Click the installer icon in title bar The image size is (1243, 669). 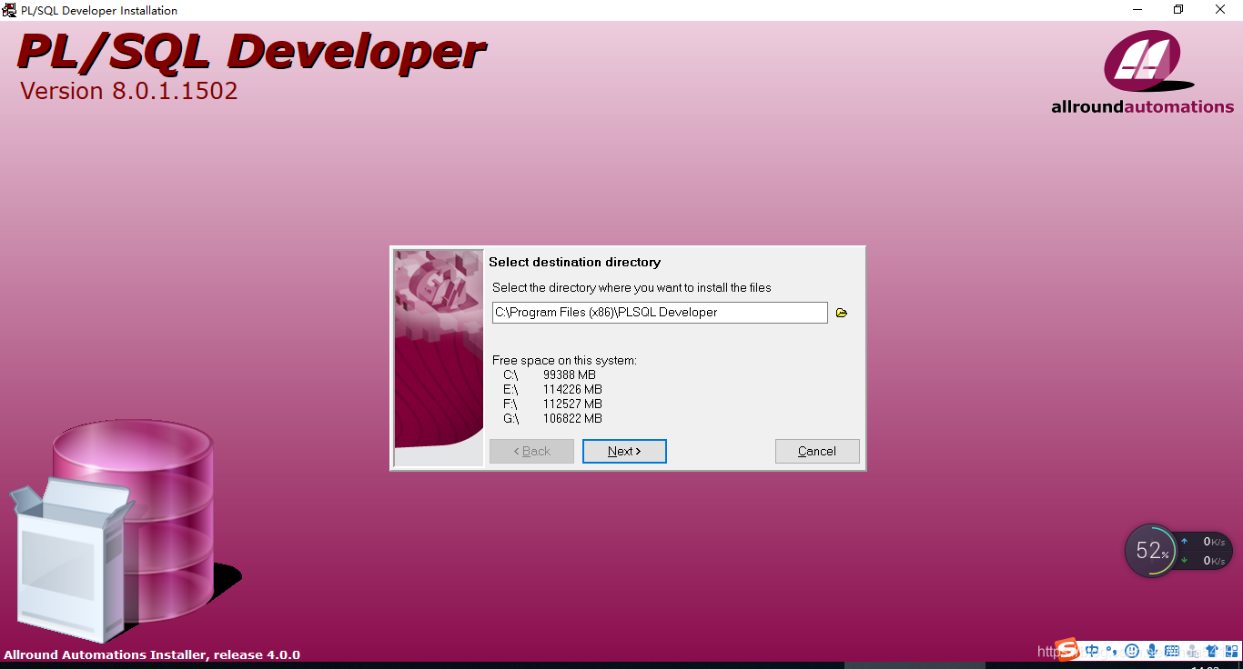coord(9,10)
